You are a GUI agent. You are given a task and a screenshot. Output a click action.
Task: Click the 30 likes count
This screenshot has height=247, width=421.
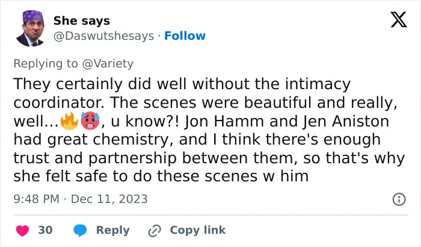pos(45,230)
